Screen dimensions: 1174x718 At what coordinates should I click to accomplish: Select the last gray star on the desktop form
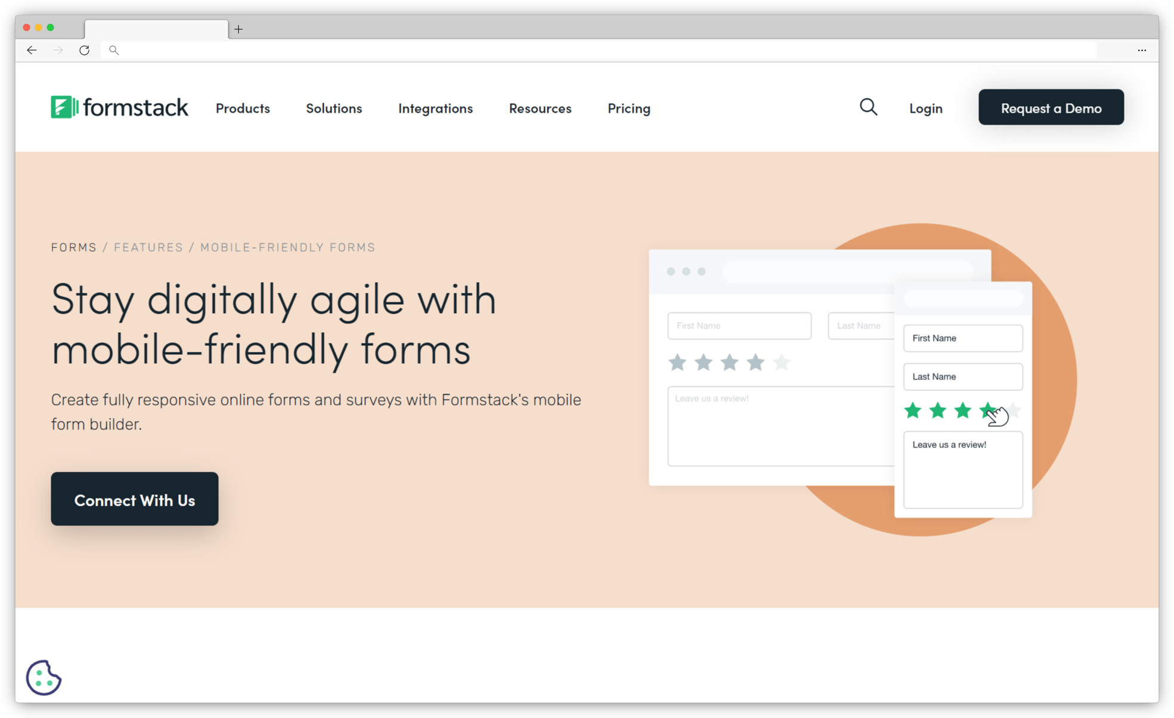[782, 362]
